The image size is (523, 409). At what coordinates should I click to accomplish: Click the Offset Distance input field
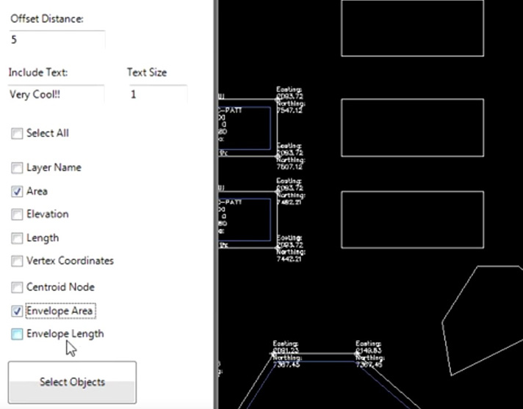[57, 40]
